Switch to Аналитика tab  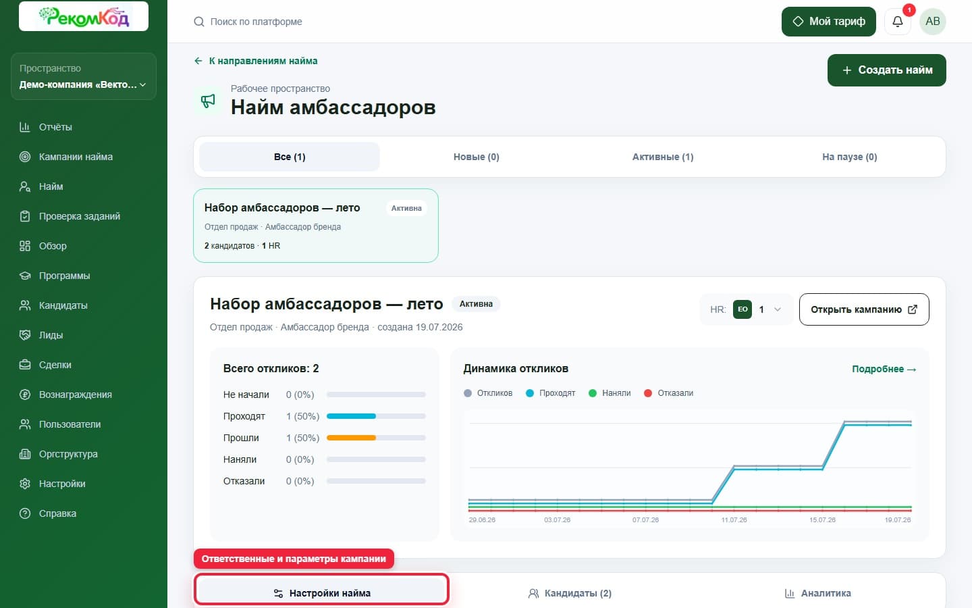pyautogui.click(x=817, y=593)
